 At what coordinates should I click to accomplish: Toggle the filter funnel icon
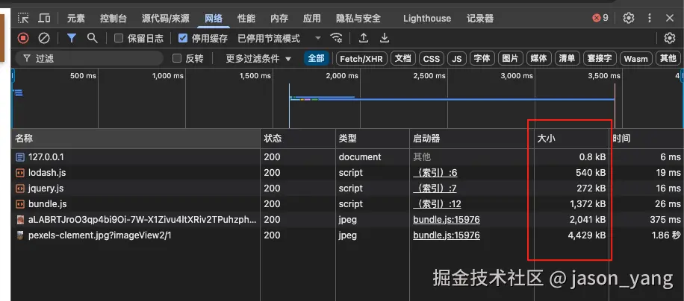[72, 38]
